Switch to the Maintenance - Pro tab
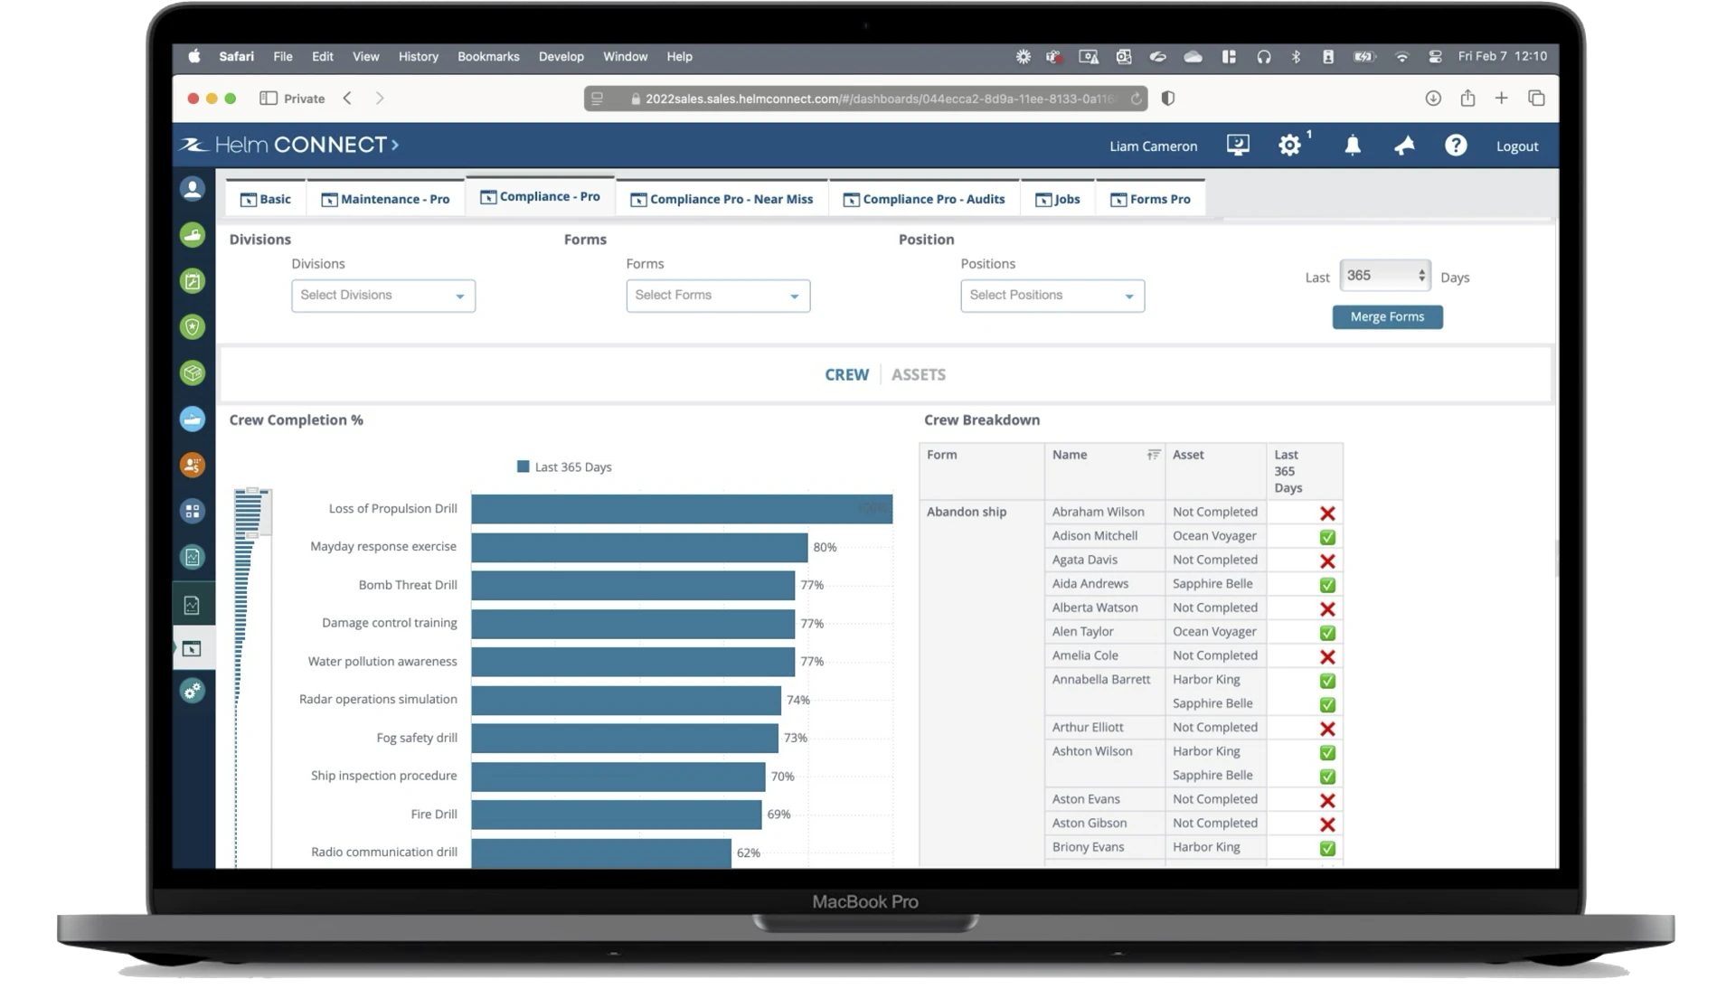 [x=385, y=199]
